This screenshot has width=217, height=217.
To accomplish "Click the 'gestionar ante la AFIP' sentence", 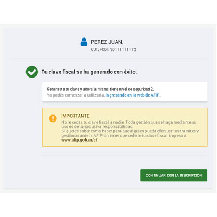I will pos(124,136).
